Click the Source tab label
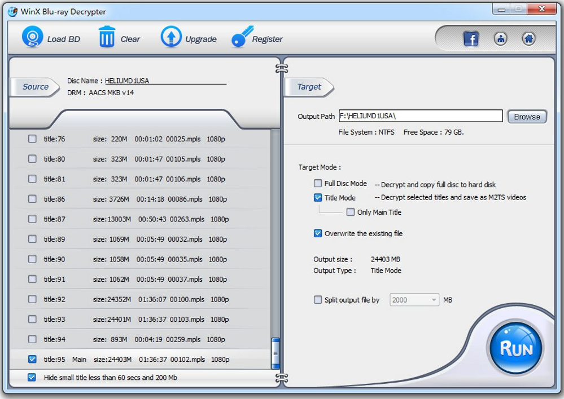 pyautogui.click(x=35, y=87)
